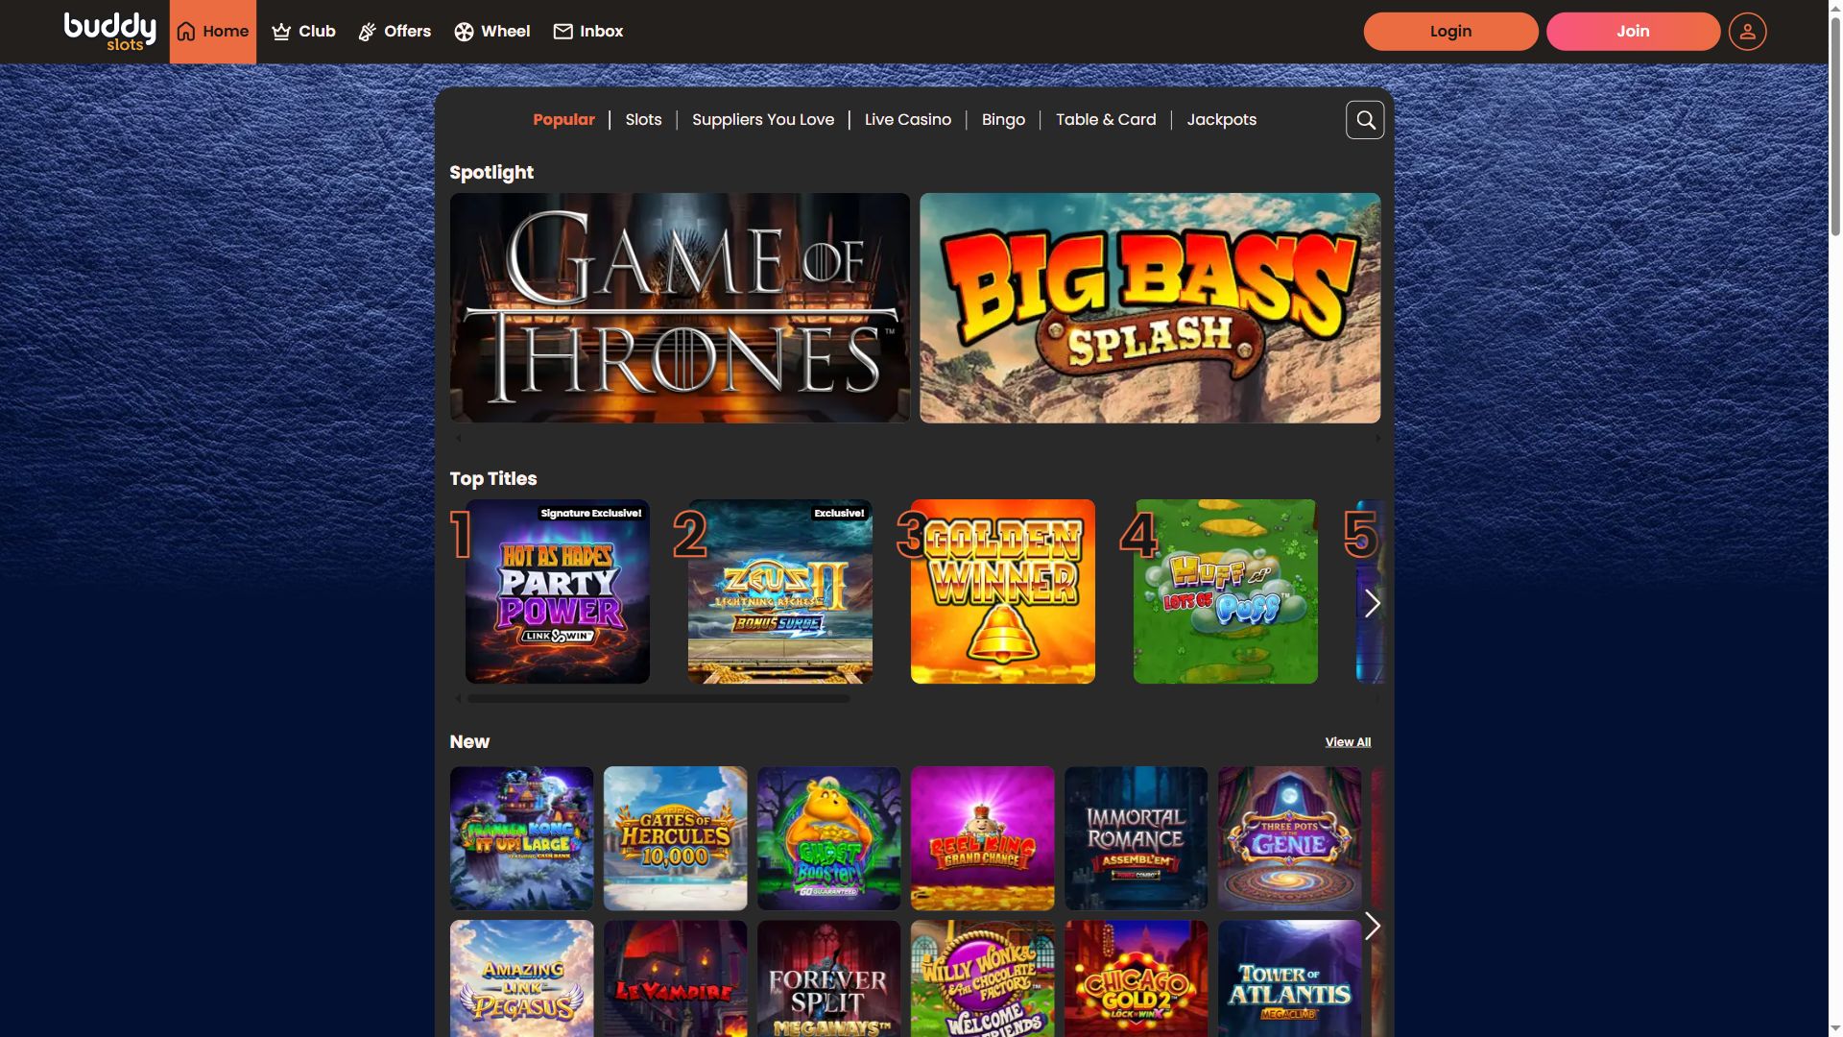
Task: Go to Home in top navigation
Action: (x=213, y=32)
